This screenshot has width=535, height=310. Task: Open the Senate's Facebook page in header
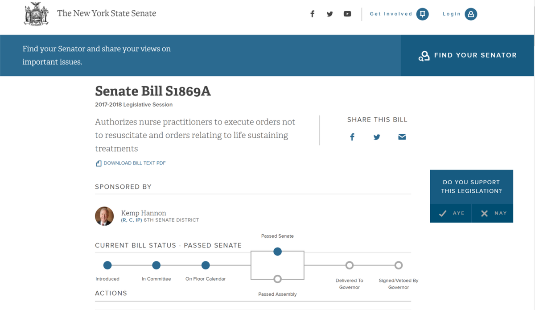tap(313, 14)
